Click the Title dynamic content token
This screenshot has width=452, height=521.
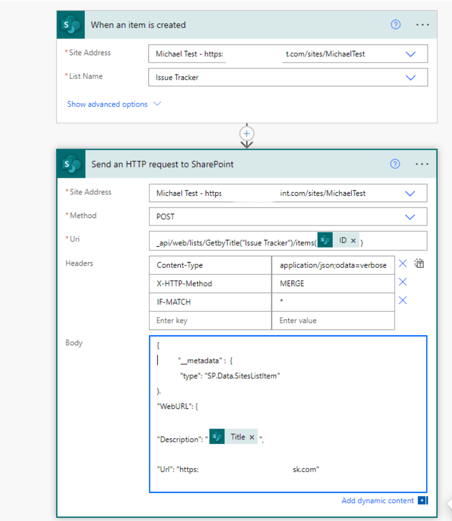[233, 437]
